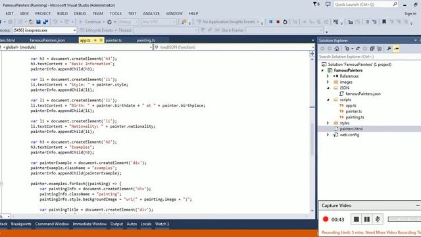Viewport: 421px width, 237px height.
Task: Click the Solution Explorer Back icon
Action: 322,49
